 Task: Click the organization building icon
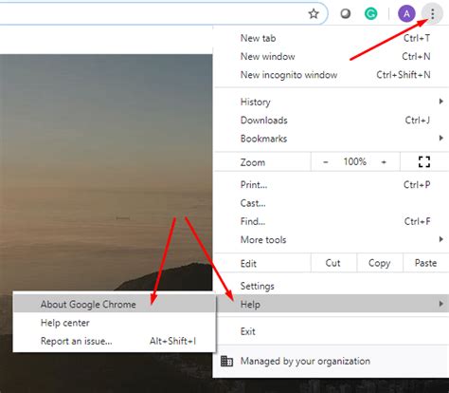point(226,361)
